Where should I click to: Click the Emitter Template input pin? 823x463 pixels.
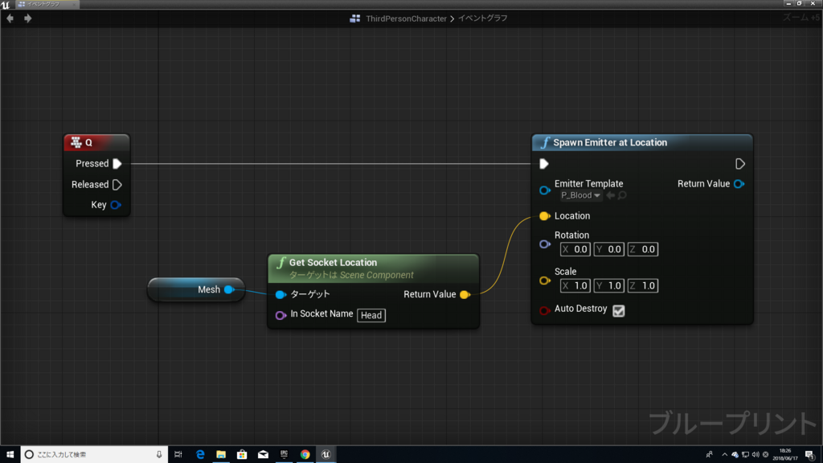545,190
